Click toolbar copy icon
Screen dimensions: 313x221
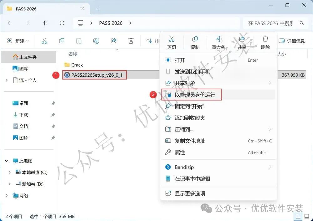coord(62,41)
